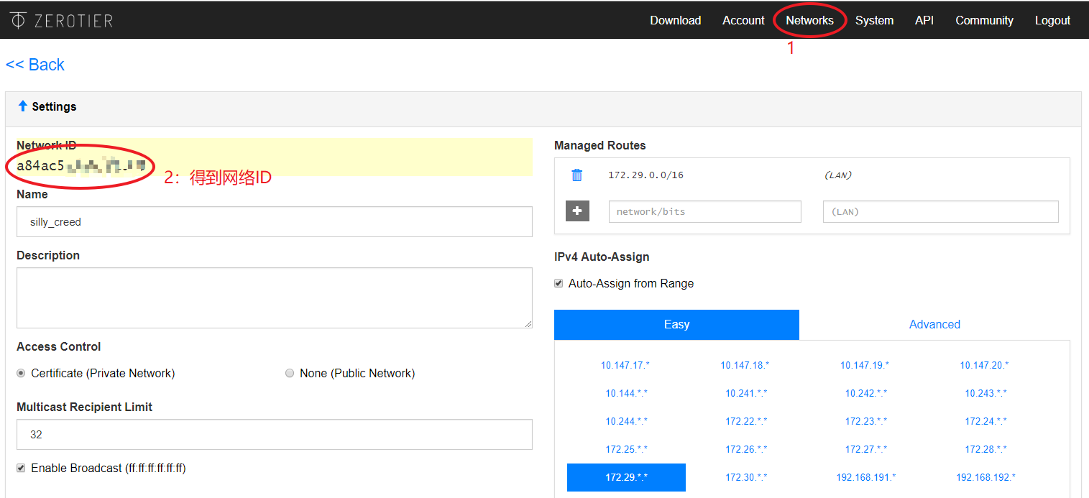Viewport: 1089px width, 498px height.
Task: Toggle Auto-Assign from Range checkbox
Action: (559, 283)
